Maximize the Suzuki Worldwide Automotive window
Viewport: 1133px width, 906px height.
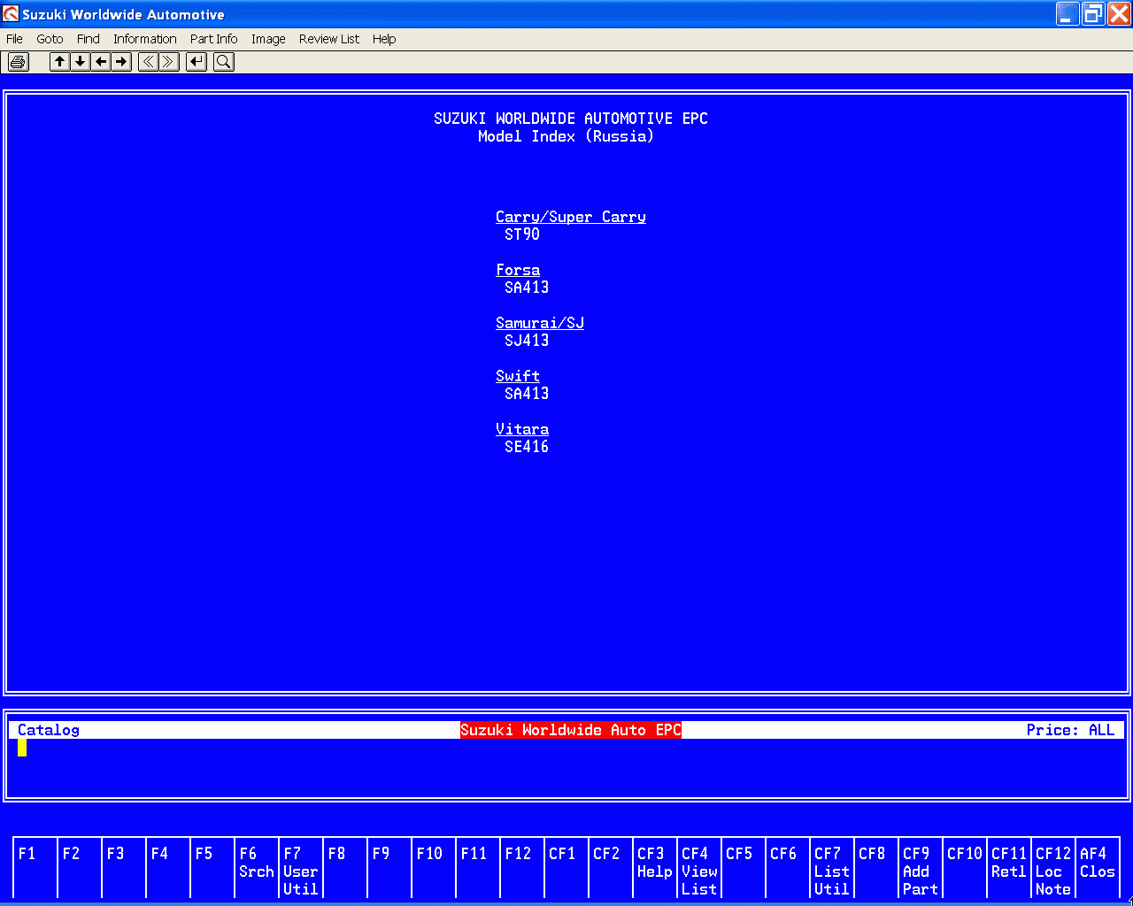[x=1094, y=14]
